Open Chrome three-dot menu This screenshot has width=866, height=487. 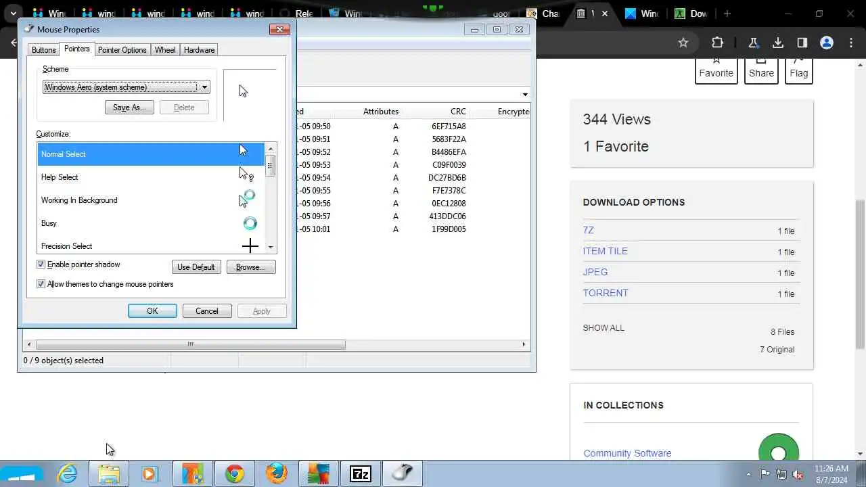coord(852,43)
